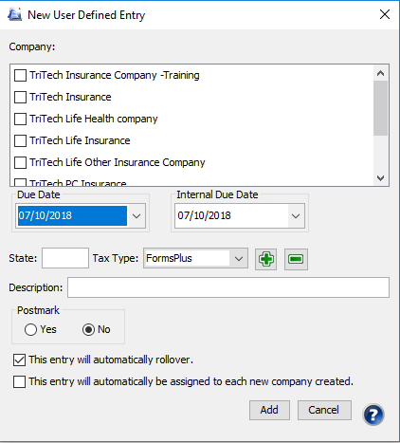This screenshot has width=400, height=443.
Task: Open the Due Date calendar dropdown
Action: (x=136, y=216)
